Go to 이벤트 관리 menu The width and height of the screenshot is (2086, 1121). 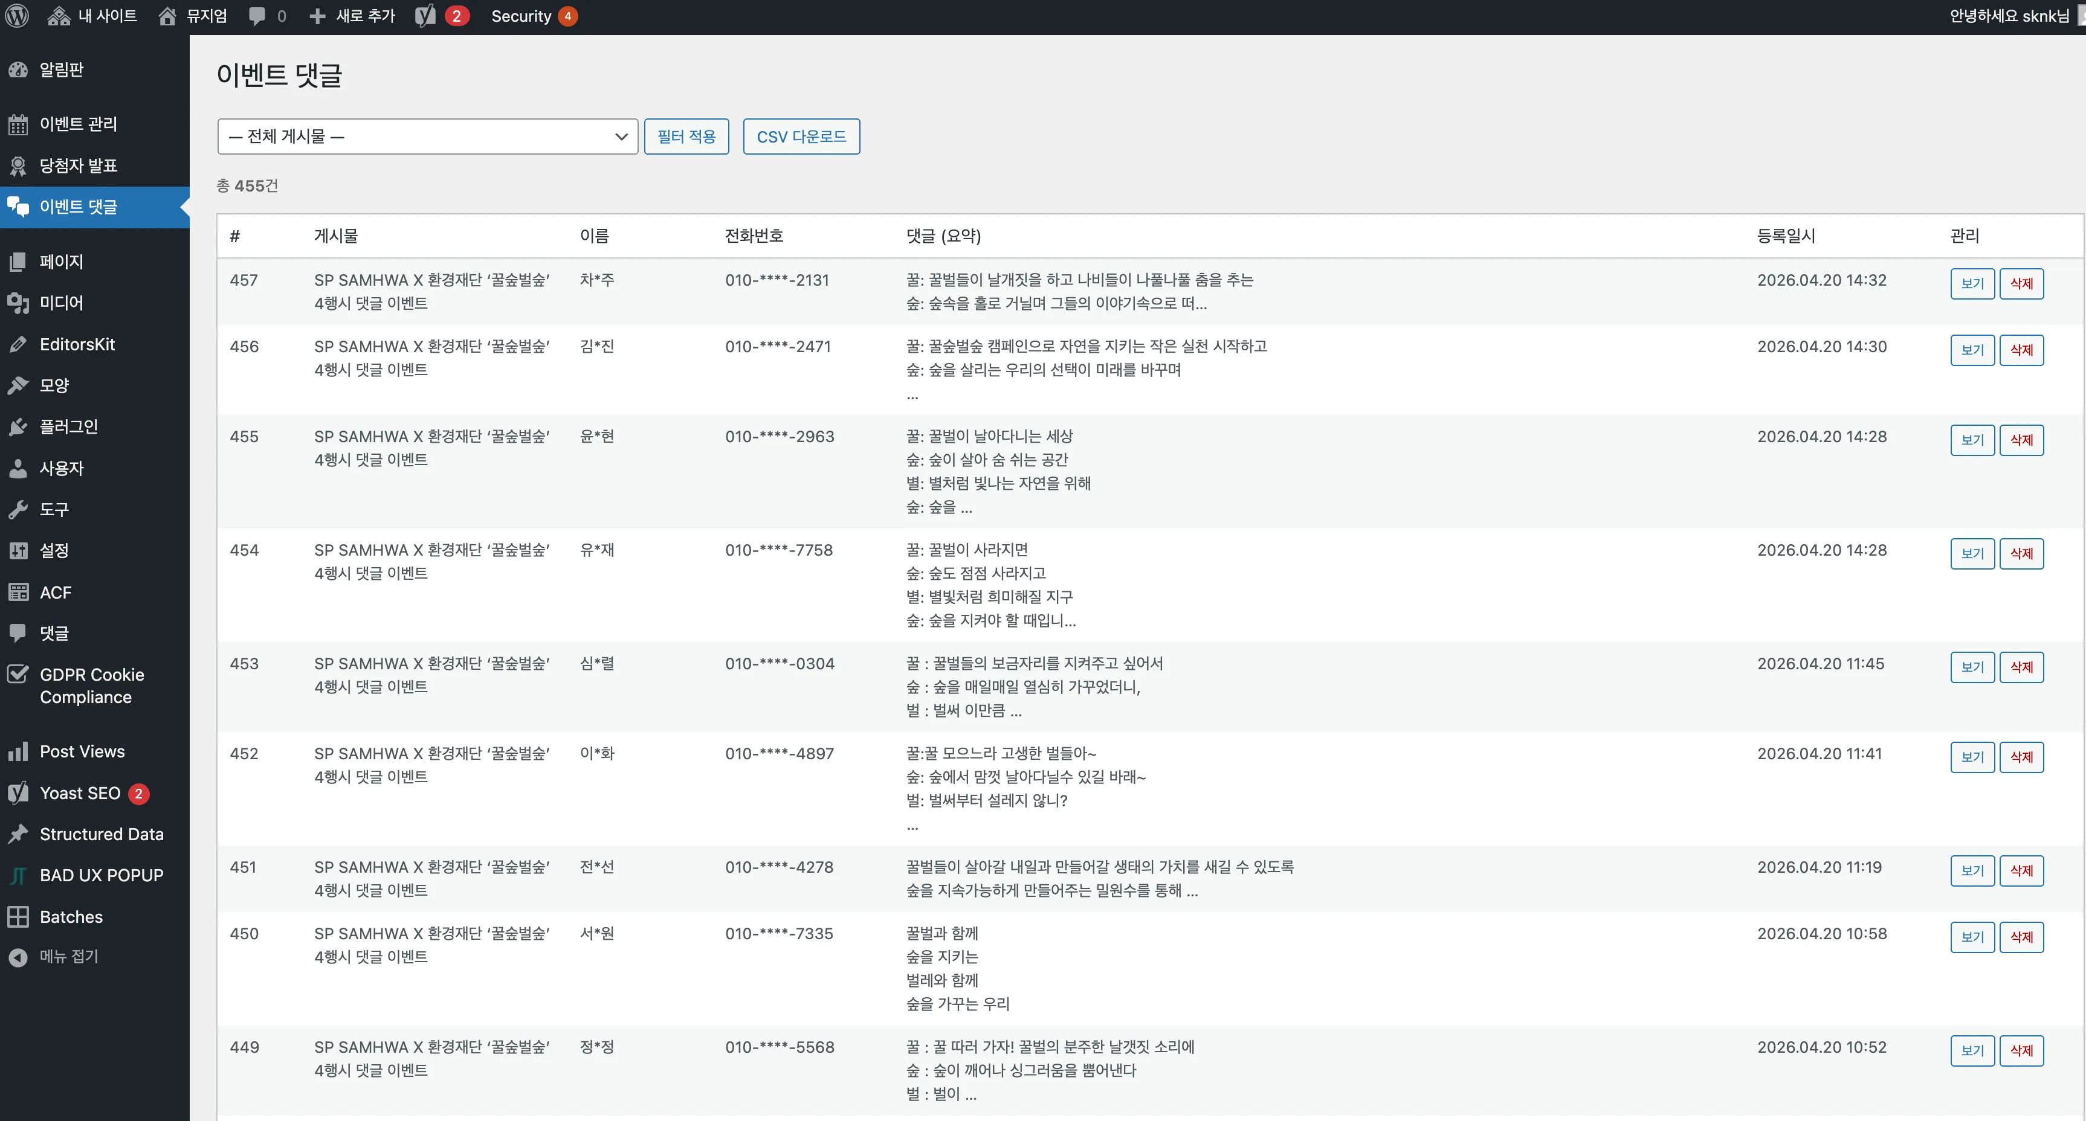pos(95,124)
